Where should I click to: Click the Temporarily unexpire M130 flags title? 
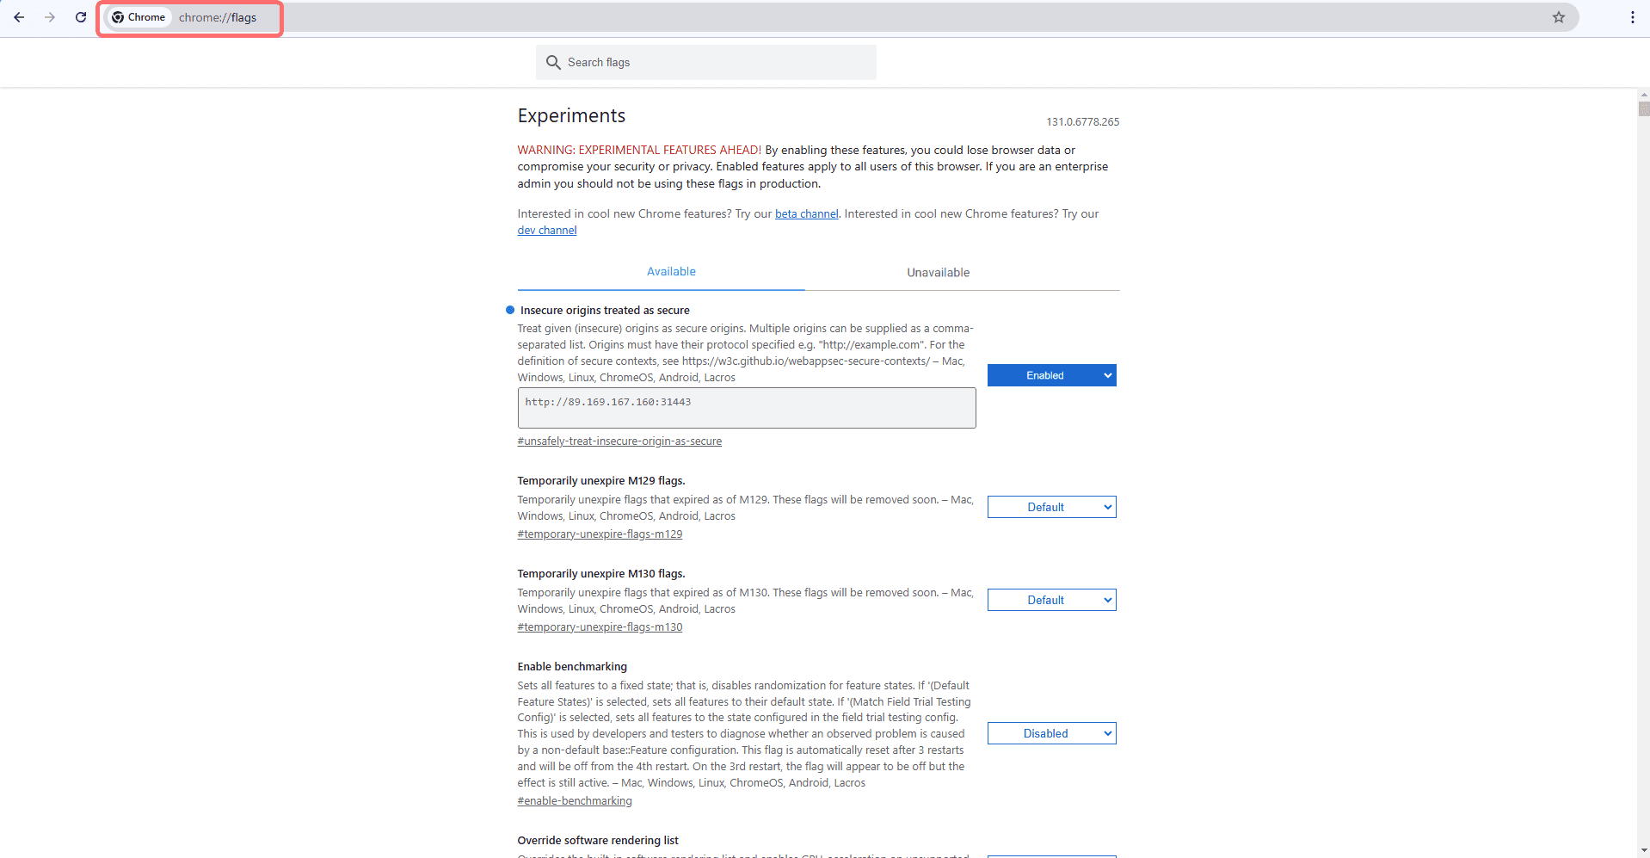point(601,574)
